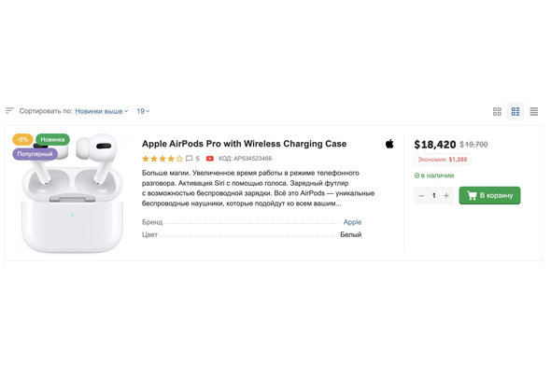Click the orange -6% discount badge
The height and width of the screenshot is (365, 551).
[x=22, y=139]
